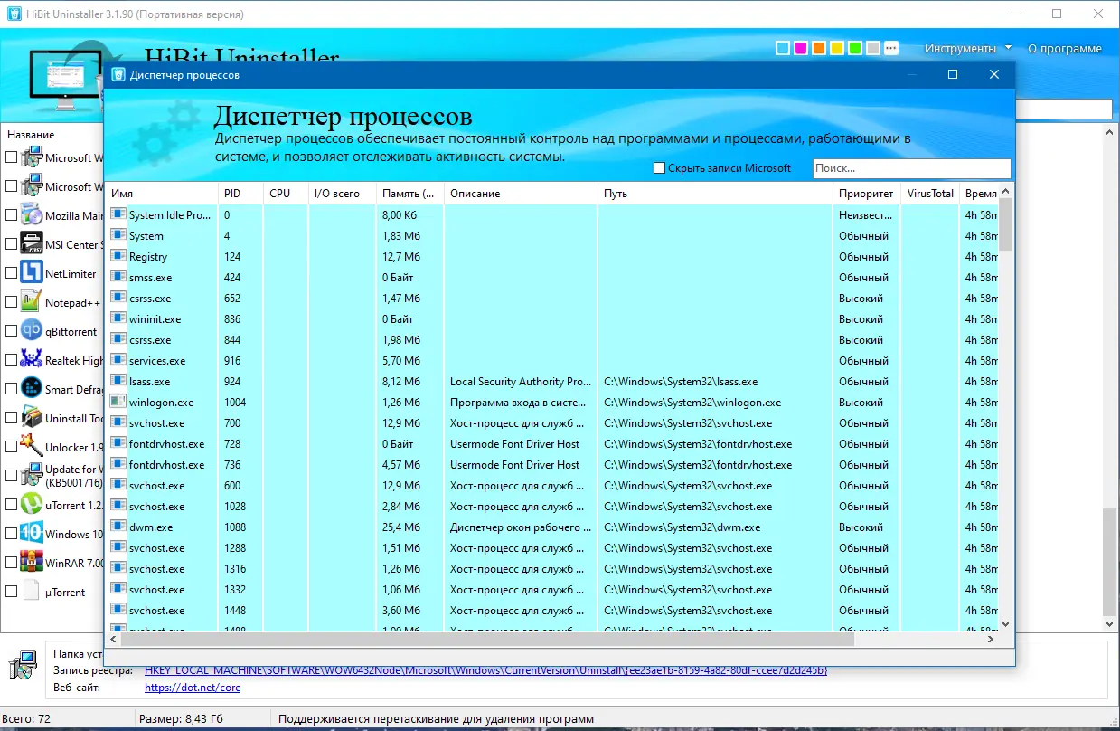Click the smss.exe process icon
1120x731 pixels.
(118, 277)
